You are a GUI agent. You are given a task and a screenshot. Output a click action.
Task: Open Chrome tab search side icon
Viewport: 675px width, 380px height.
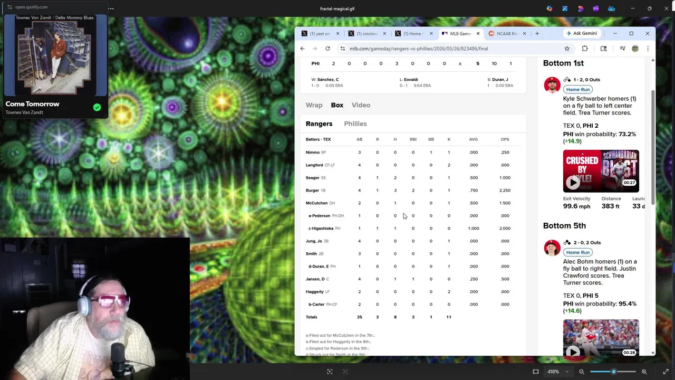coord(604,49)
